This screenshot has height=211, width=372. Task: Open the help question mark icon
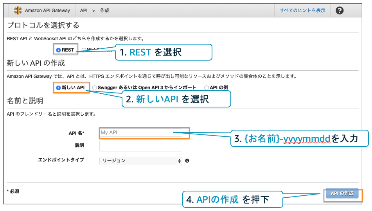[340, 11]
